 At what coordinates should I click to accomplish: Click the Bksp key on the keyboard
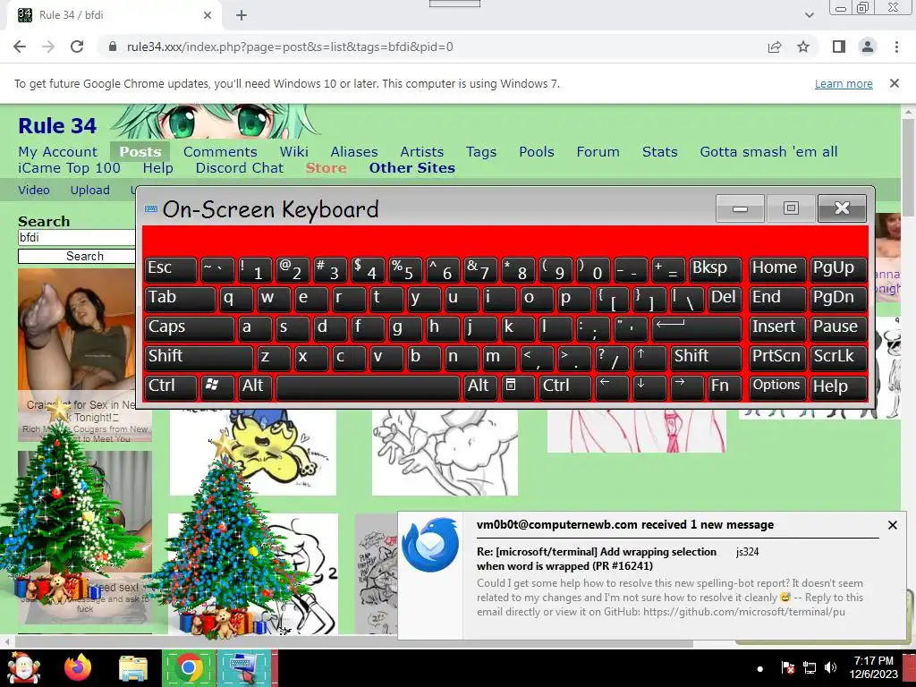715,268
